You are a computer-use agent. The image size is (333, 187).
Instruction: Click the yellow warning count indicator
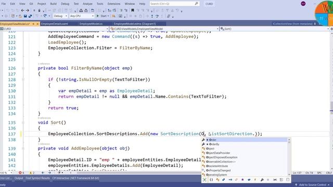point(32,173)
